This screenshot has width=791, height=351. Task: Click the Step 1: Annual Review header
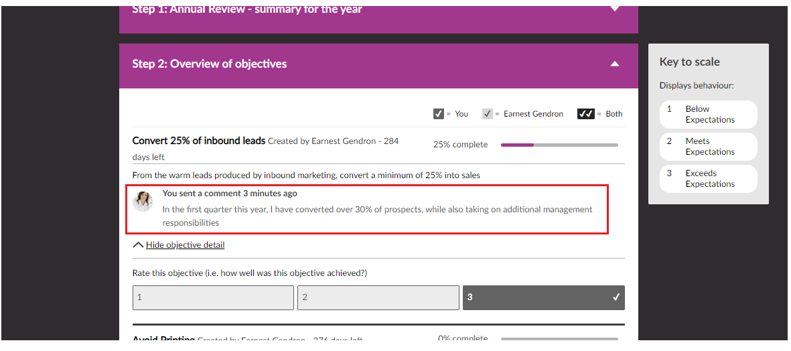pos(247,9)
